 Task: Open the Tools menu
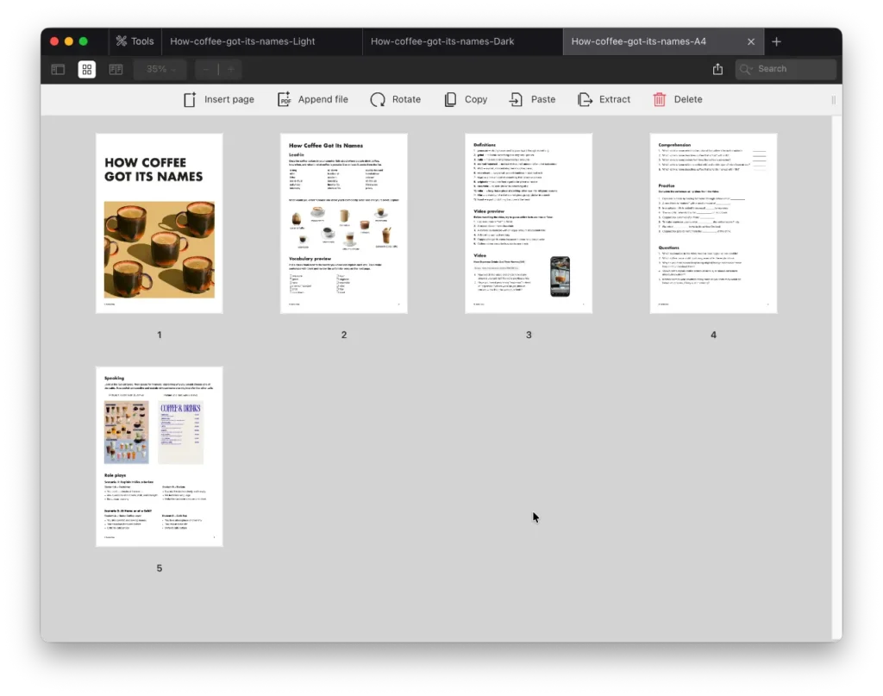pyautogui.click(x=135, y=41)
